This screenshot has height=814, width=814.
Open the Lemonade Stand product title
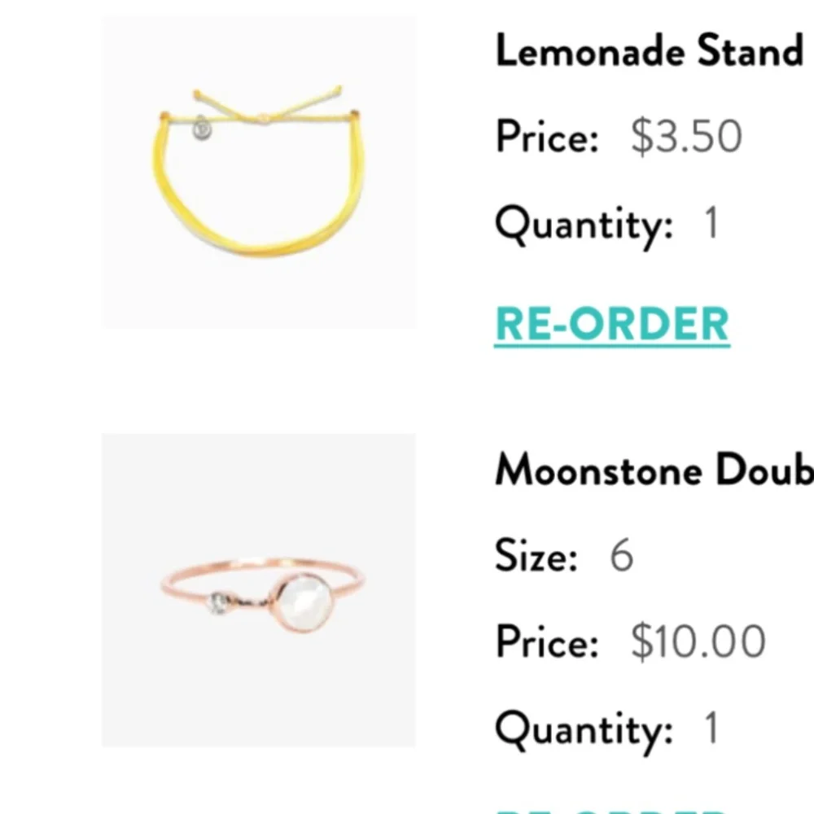pos(649,52)
